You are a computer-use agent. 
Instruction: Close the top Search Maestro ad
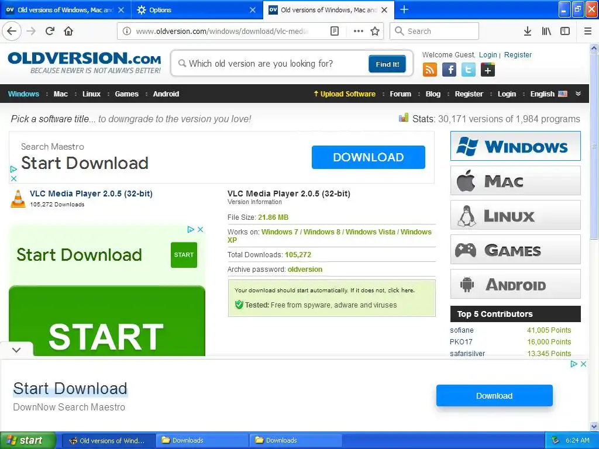pyautogui.click(x=14, y=178)
